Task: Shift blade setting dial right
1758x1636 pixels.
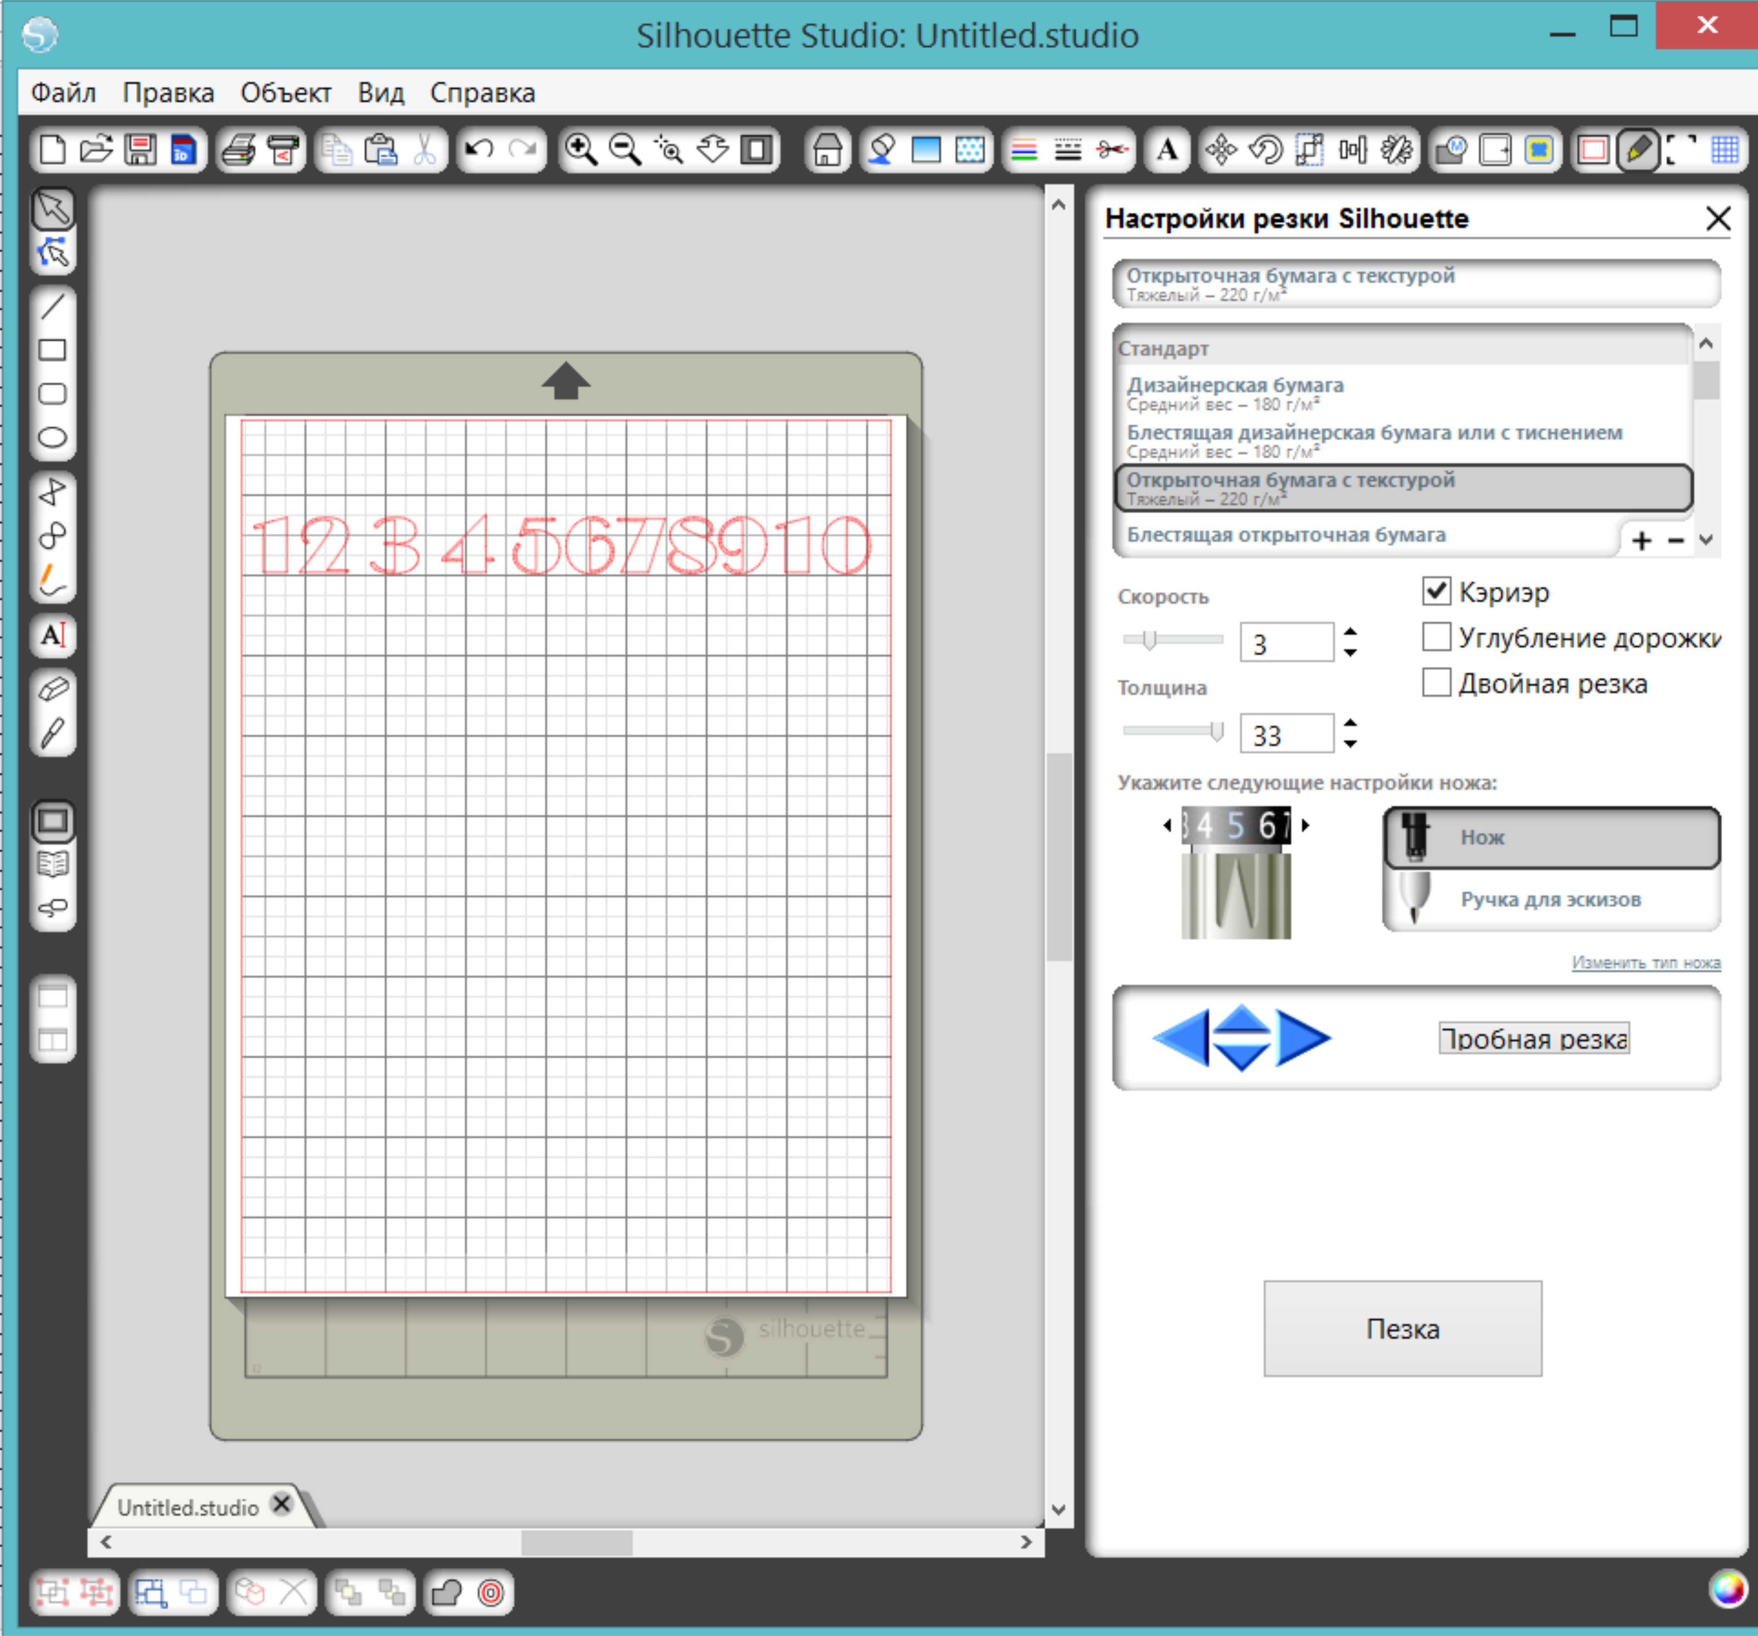Action: 1305,826
